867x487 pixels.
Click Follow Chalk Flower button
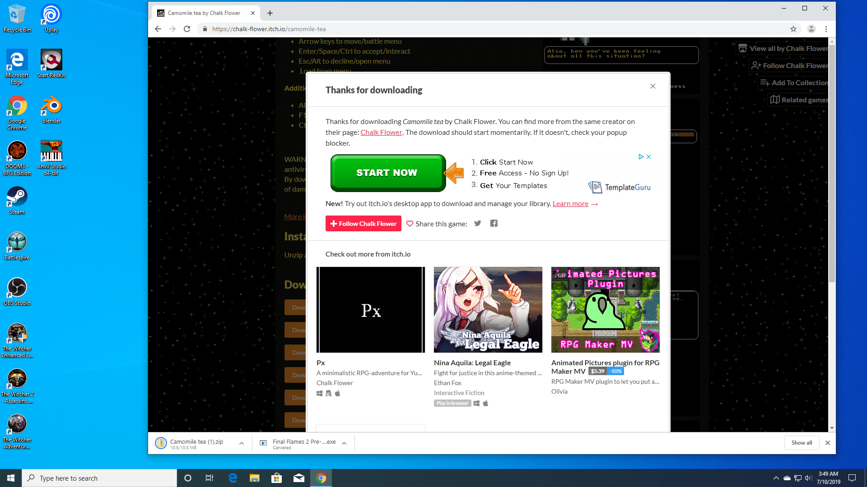363,224
